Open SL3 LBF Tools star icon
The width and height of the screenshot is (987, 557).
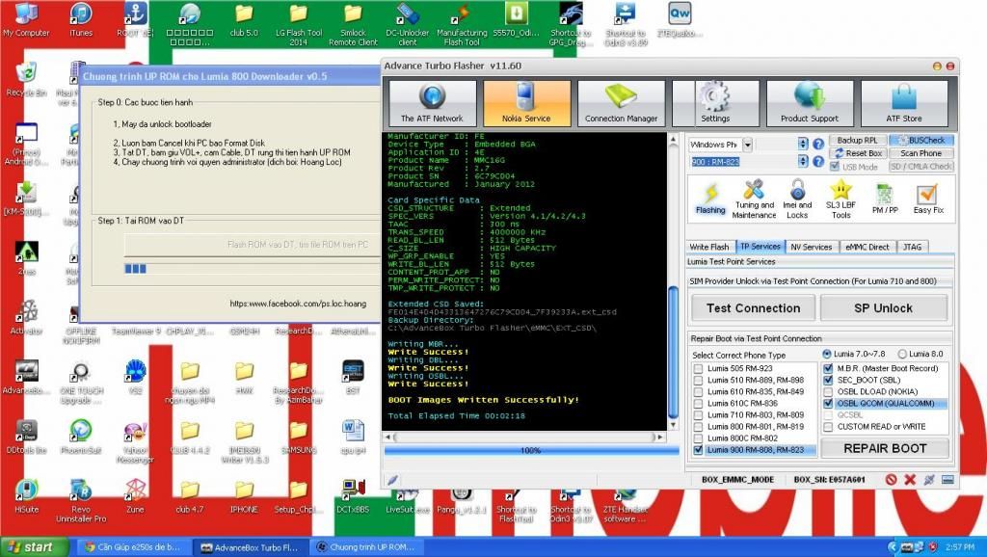pos(840,199)
